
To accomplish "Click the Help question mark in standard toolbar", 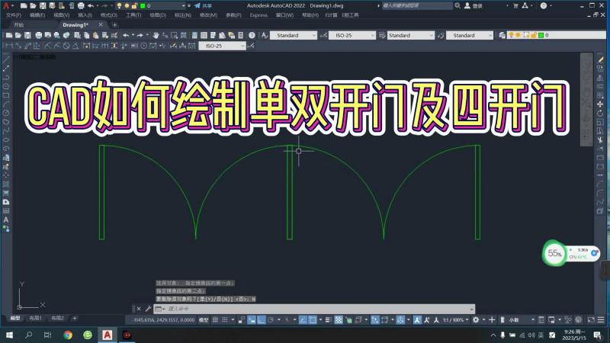I will (252, 35).
